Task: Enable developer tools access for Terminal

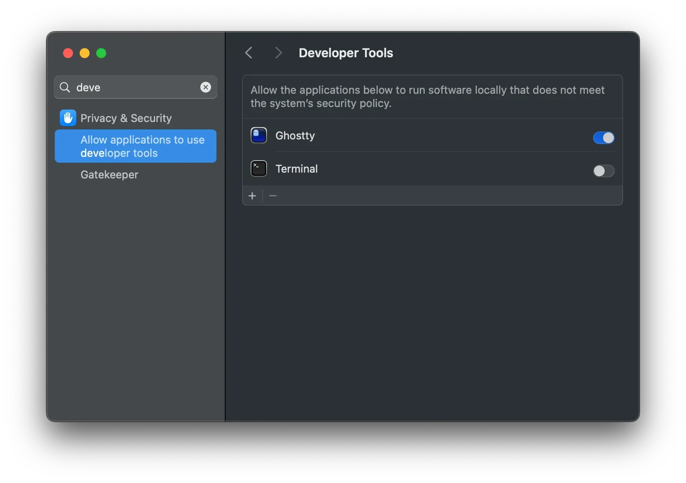Action: coord(603,171)
